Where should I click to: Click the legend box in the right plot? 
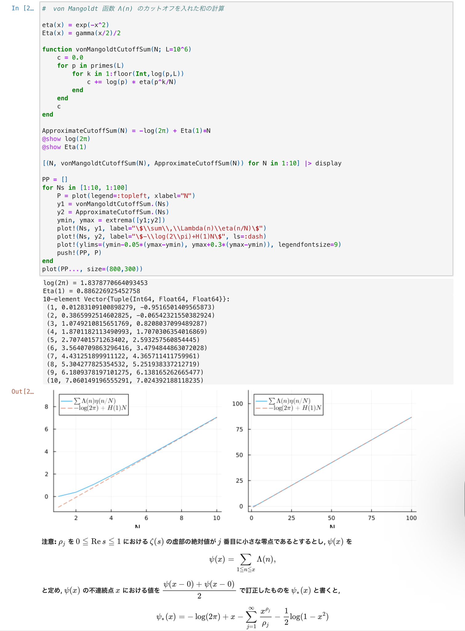coord(289,405)
